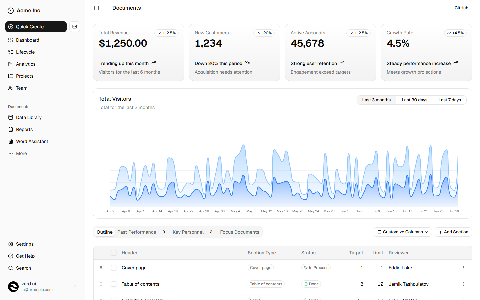Open the inbox mail icon button
The height and width of the screenshot is (300, 480).
75,27
